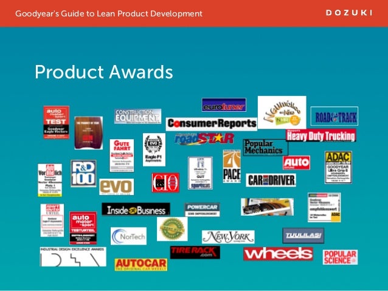Click the tire photo thumbnail
The width and height of the screenshot is (388, 291).
coord(267,207)
